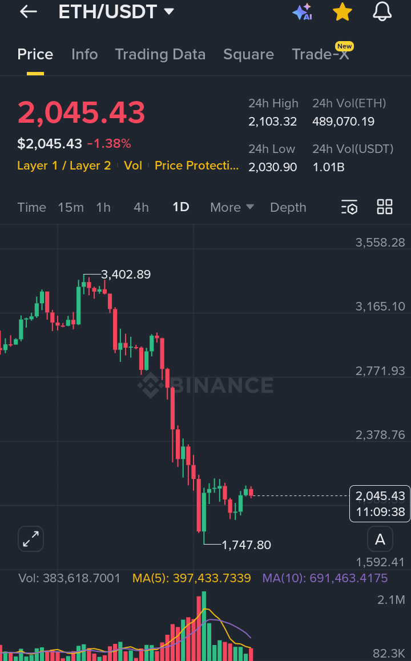Toggle the A auto-scale button

380,539
